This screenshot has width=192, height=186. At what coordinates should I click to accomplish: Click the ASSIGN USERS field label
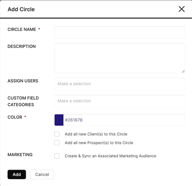[23, 81]
